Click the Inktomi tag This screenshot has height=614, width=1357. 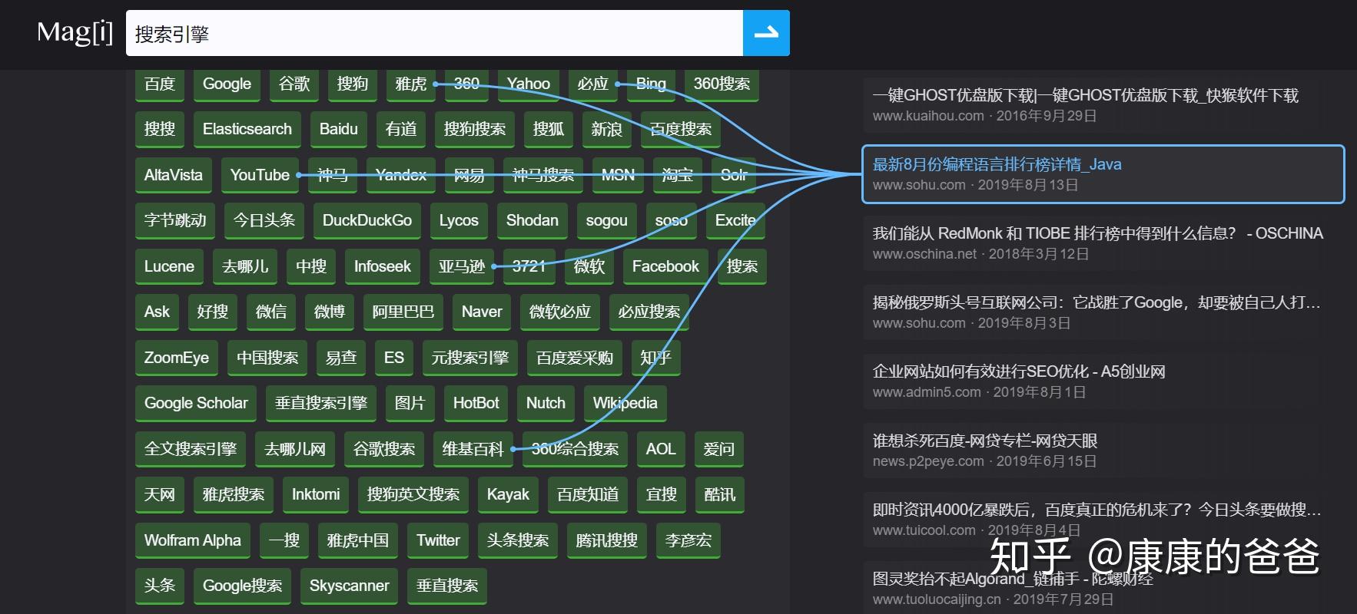pyautogui.click(x=316, y=494)
